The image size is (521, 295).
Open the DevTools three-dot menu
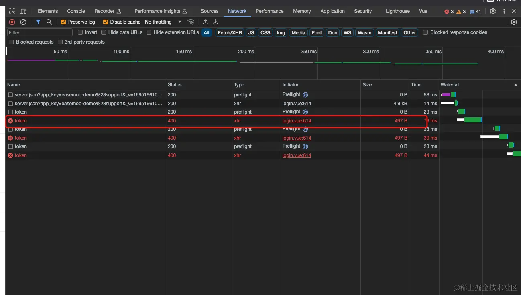tap(504, 11)
